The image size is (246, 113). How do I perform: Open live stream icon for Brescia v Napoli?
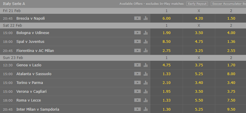coord(138,18)
